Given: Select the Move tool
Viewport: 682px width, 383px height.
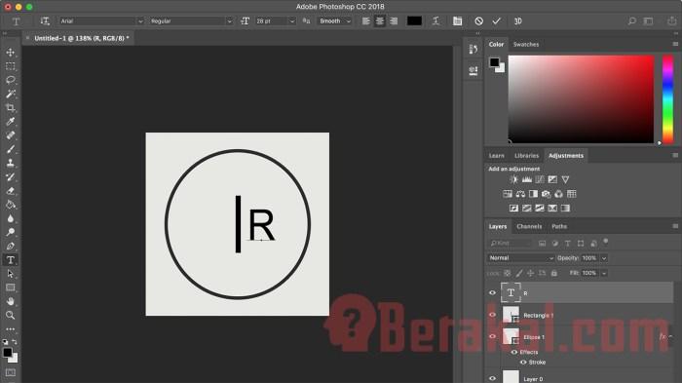Looking at the screenshot, I should [11, 53].
